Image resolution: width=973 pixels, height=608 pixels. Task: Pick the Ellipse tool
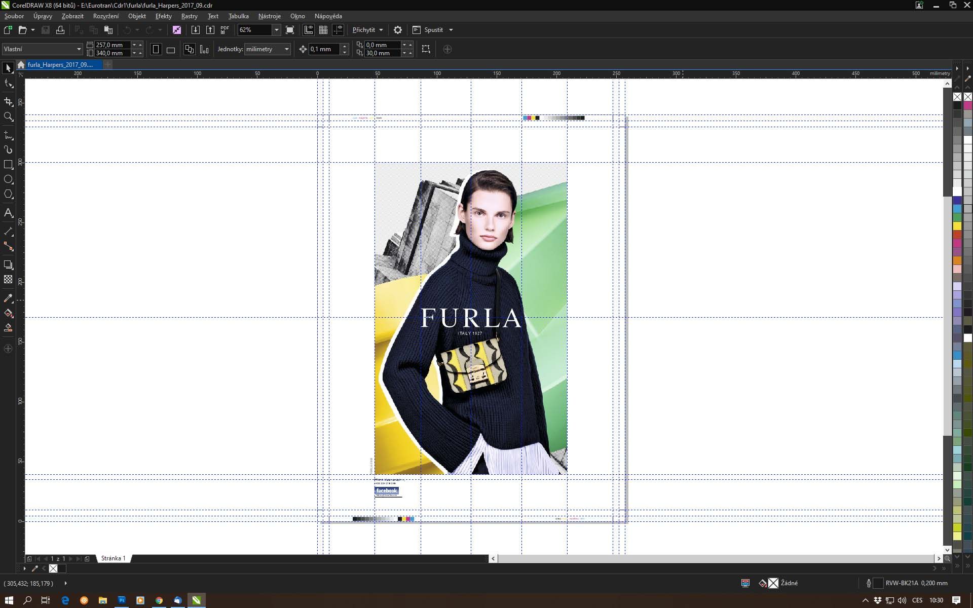coord(8,179)
